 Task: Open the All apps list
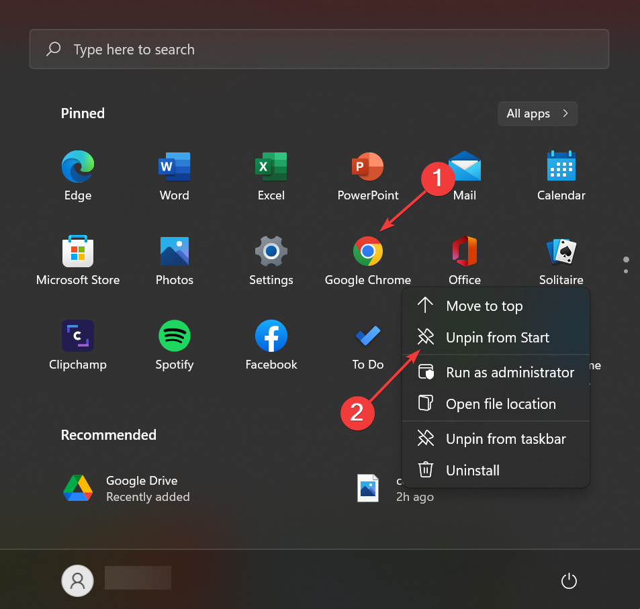tap(537, 113)
